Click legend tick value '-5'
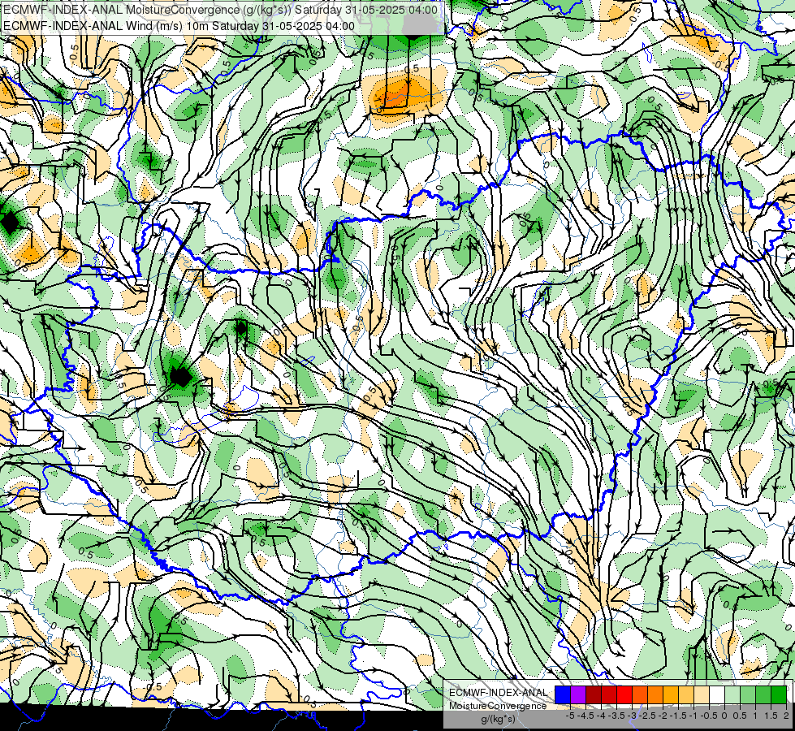The height and width of the screenshot is (731, 795). pyautogui.click(x=570, y=716)
